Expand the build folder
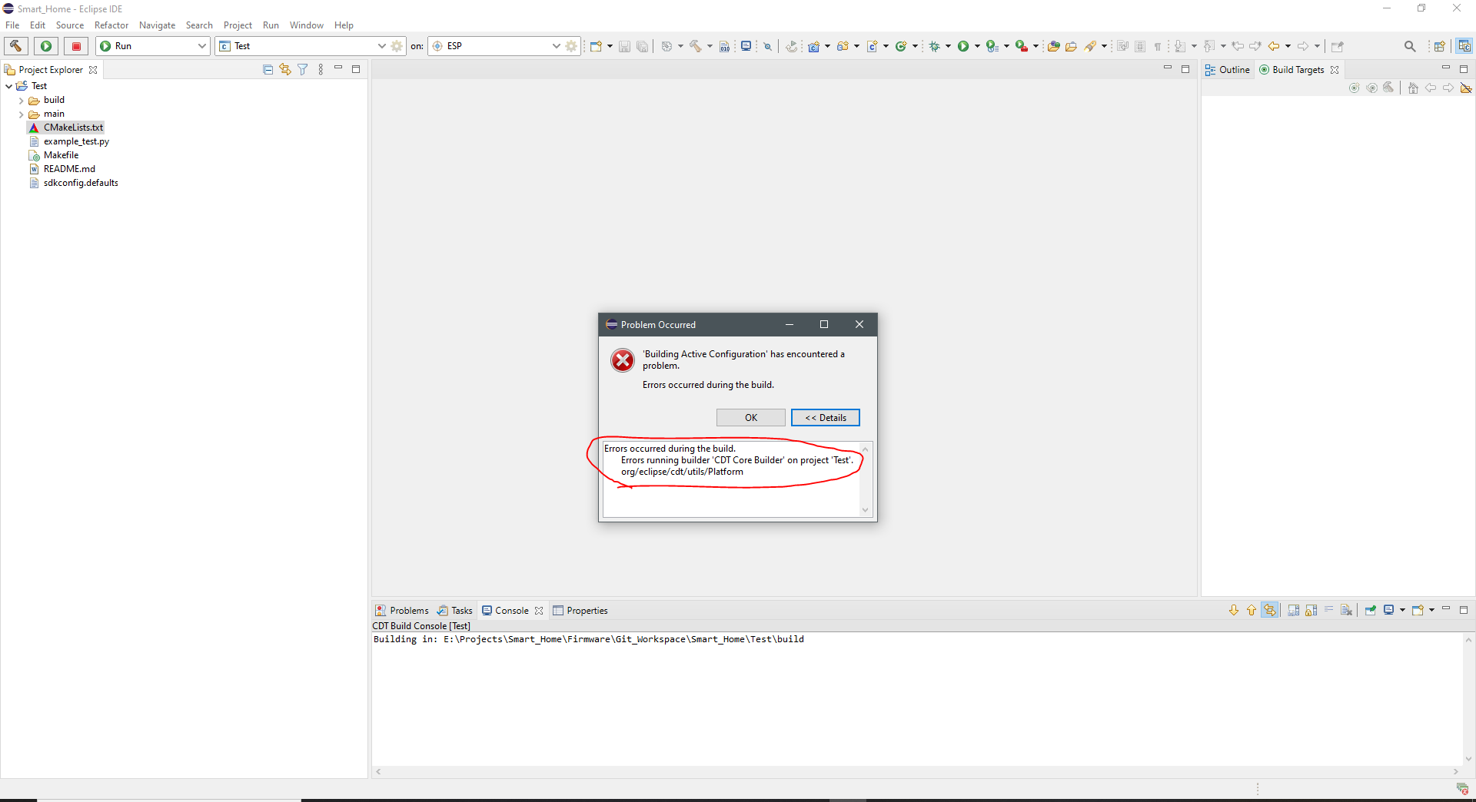This screenshot has height=802, width=1476. click(x=22, y=101)
